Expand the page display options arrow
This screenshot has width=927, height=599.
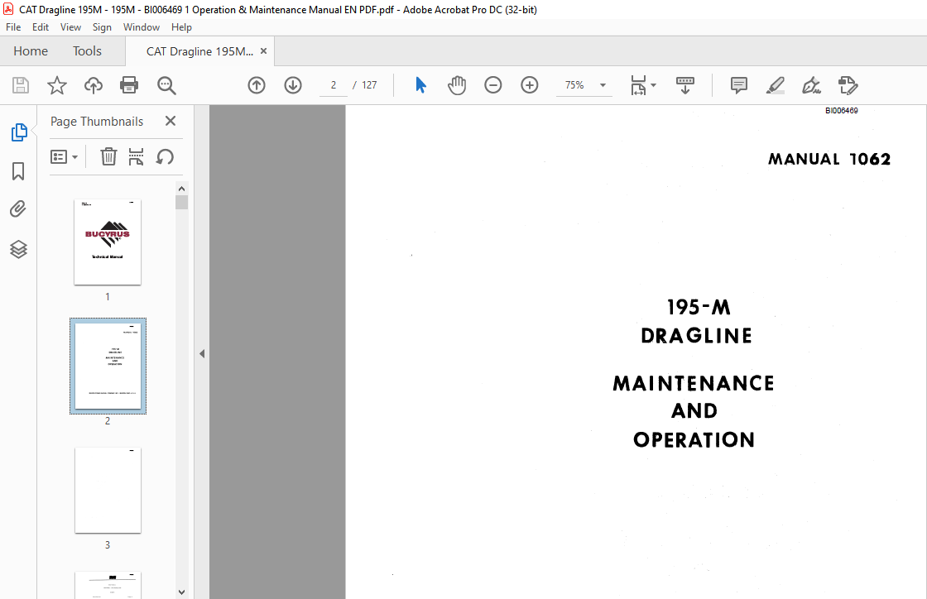(x=653, y=85)
